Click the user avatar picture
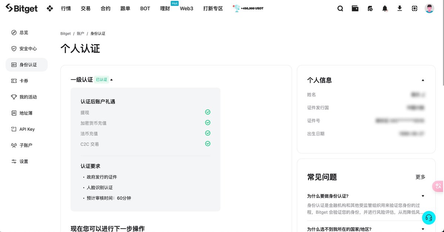Viewport: 444px width, 232px height. 429,9
